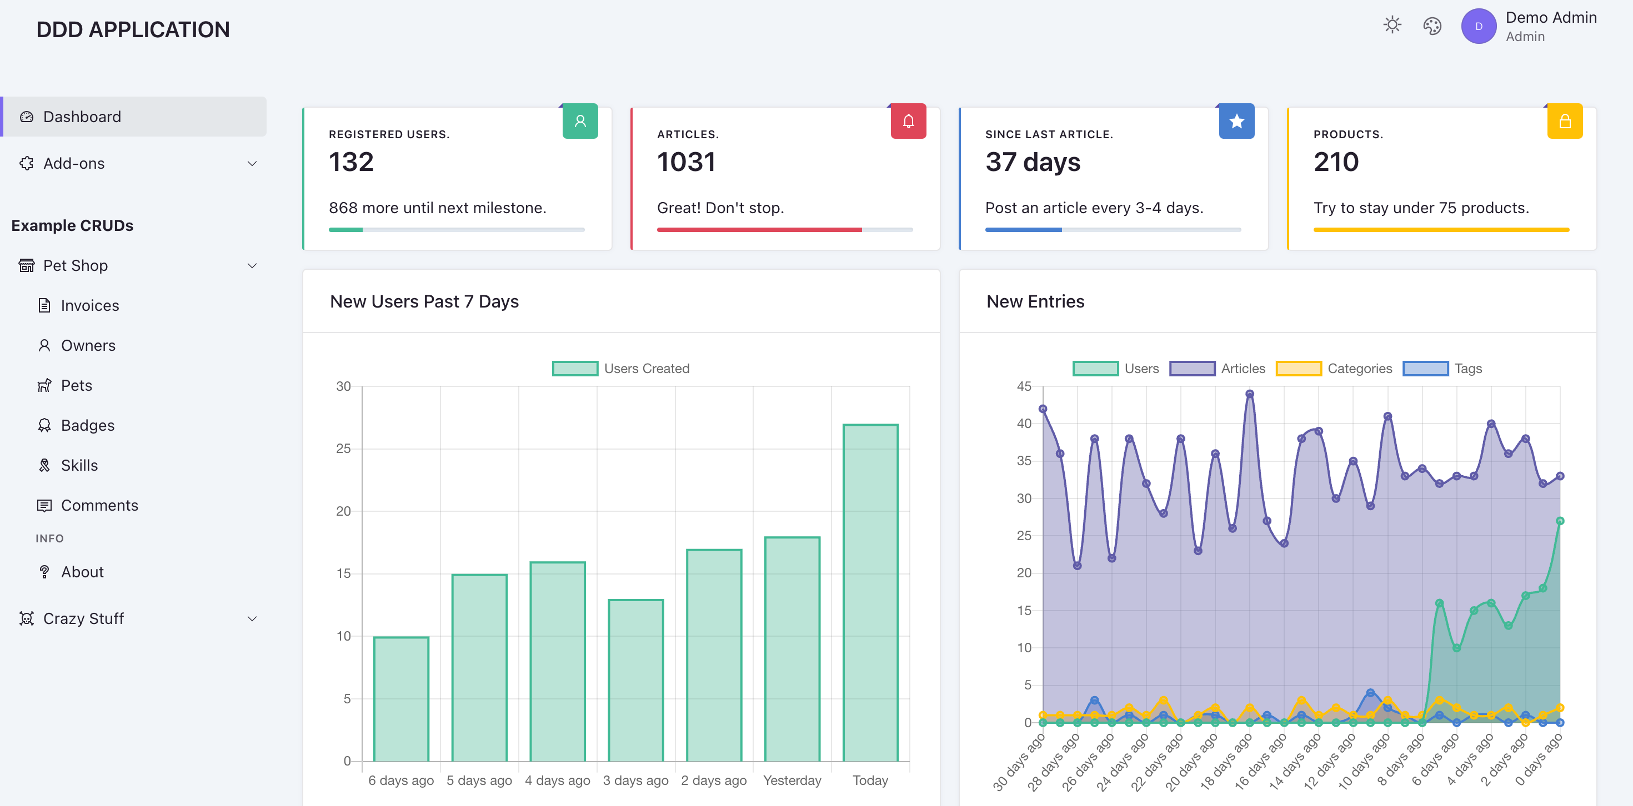Click the Today bar in chart
The width and height of the screenshot is (1633, 806).
870,592
